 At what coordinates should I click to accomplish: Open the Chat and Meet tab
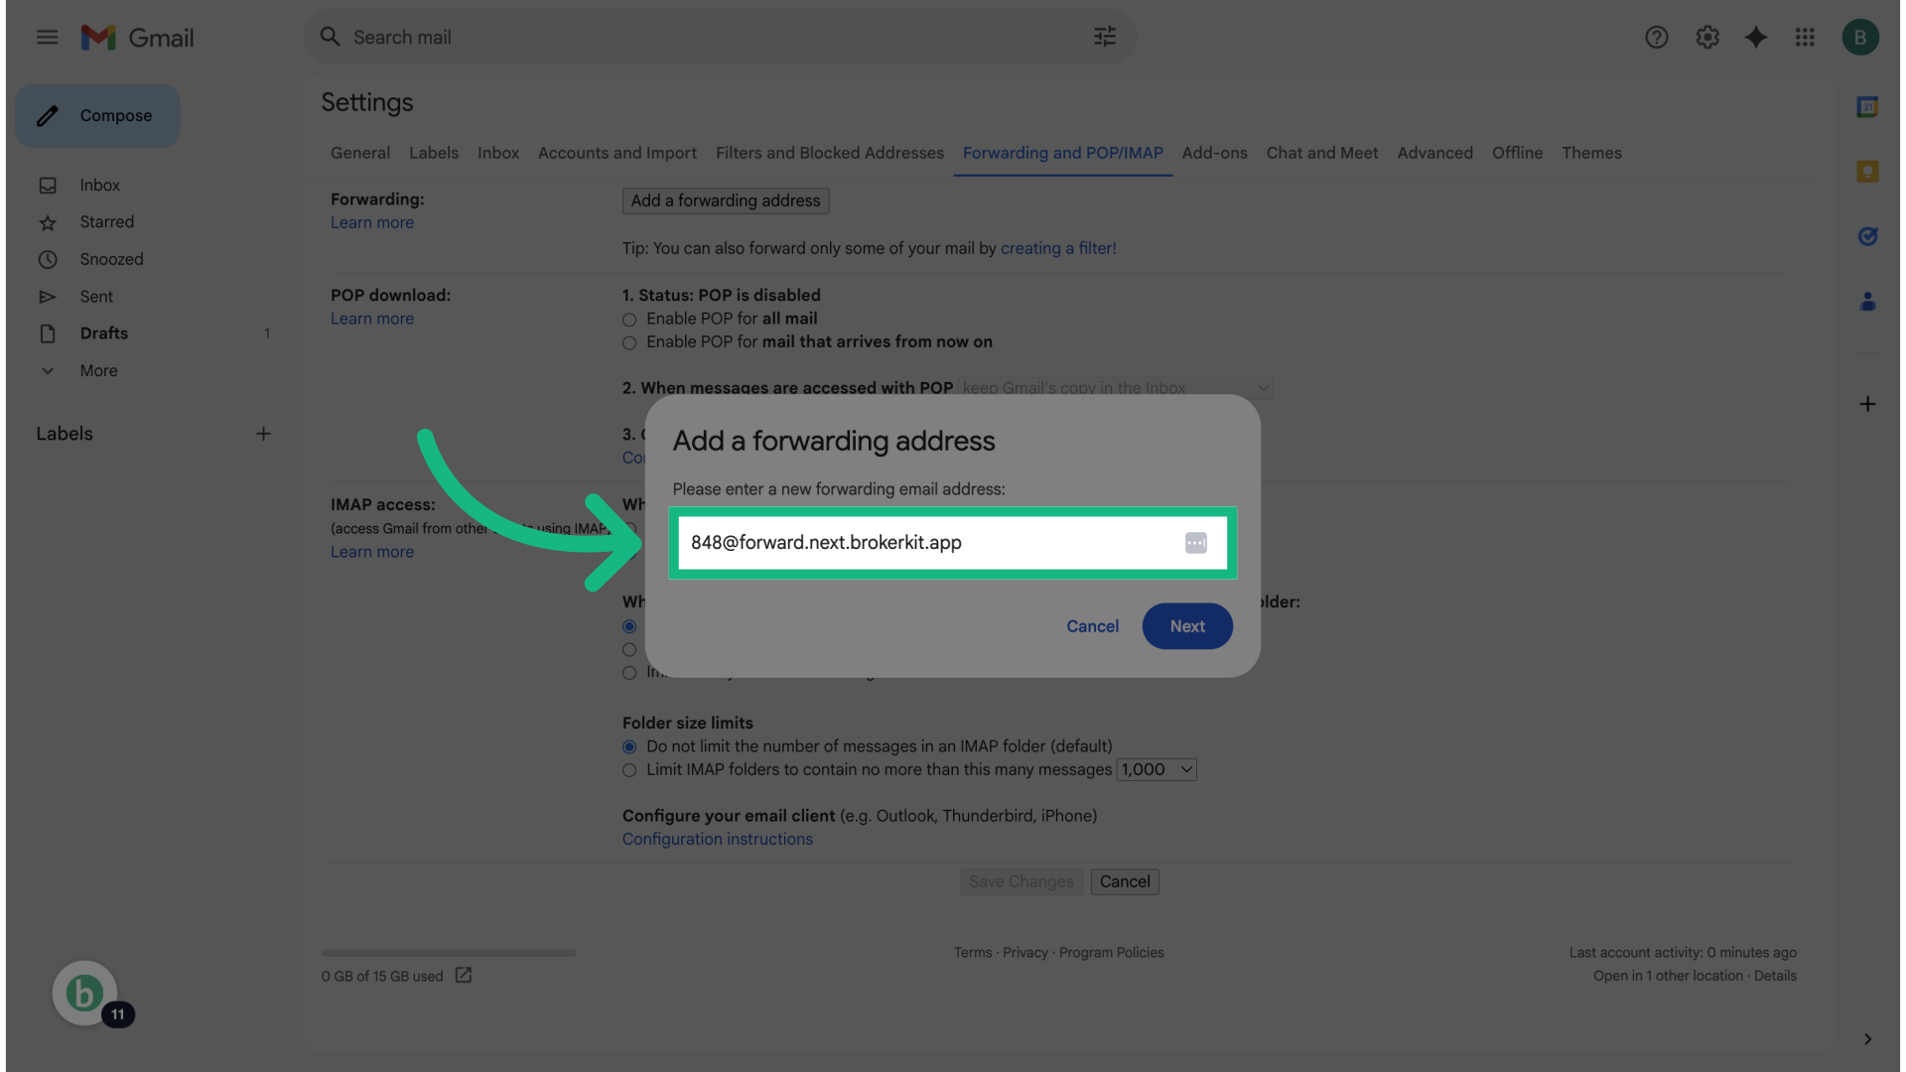click(1322, 153)
